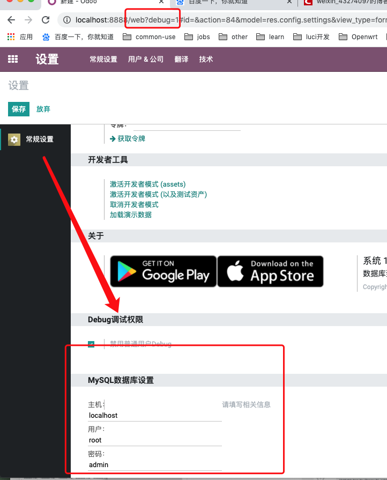
Task: Click the 放弃 discard button
Action: pyautogui.click(x=43, y=109)
